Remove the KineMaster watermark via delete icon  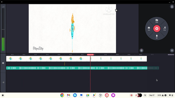click(116, 10)
